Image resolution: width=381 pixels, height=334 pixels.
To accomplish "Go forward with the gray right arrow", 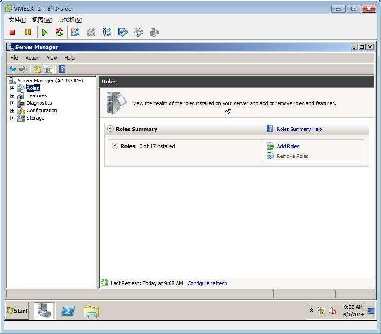I will (x=23, y=69).
